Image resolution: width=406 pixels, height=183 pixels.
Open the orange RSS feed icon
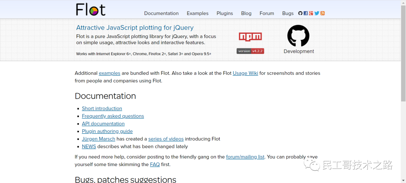click(x=323, y=13)
